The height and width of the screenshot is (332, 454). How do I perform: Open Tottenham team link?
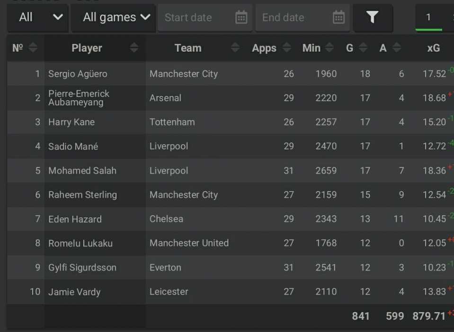172,122
